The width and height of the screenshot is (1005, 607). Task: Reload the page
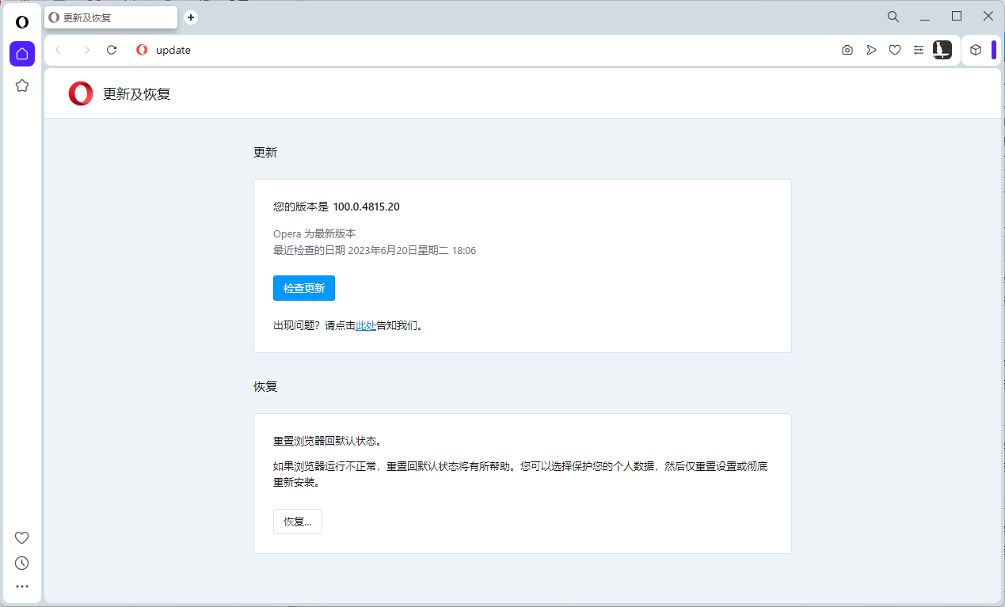point(112,50)
